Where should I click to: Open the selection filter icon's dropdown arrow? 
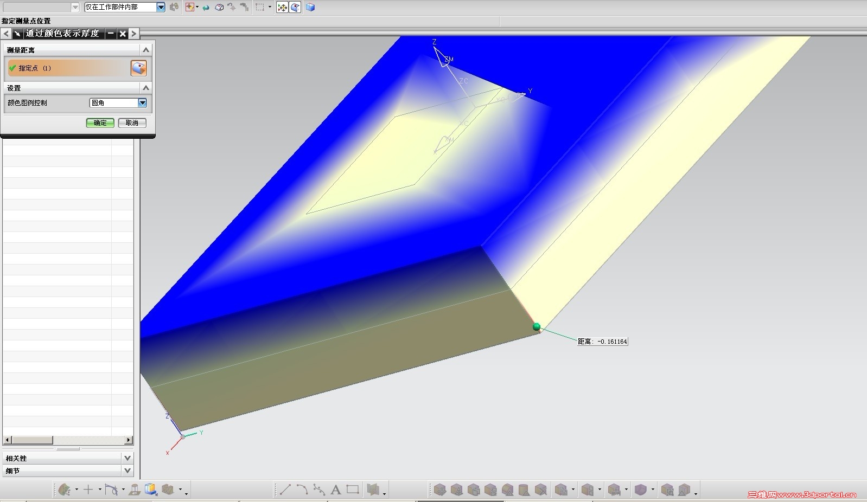pos(197,7)
